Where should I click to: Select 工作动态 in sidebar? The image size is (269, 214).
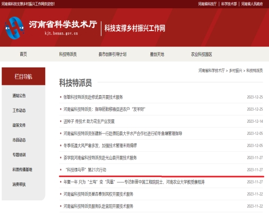[19, 111]
